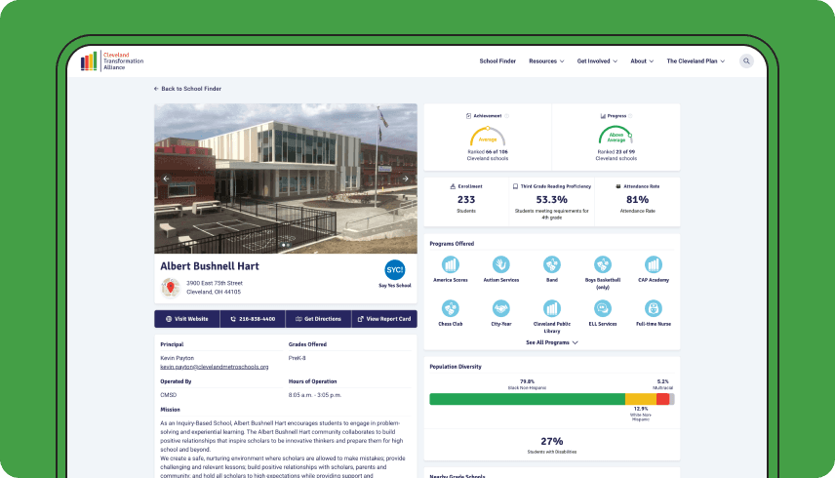Click the Third Grade Reading Proficiency icon

(x=515, y=187)
